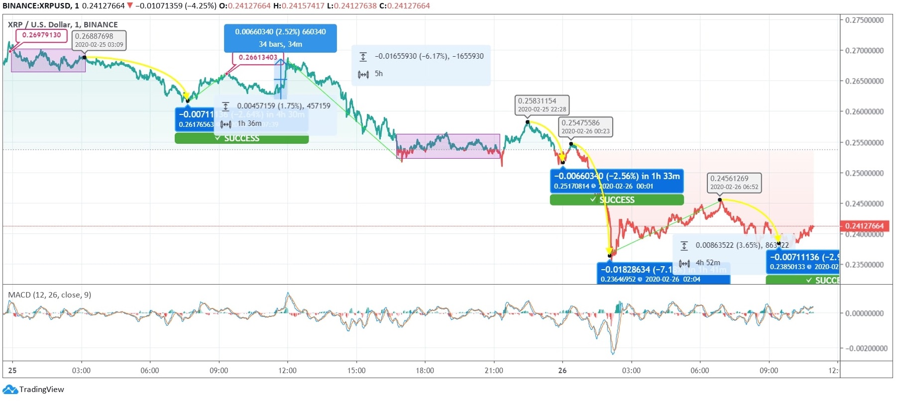Select the 0.25831154 price callout
897x401 pixels.
coord(542,105)
